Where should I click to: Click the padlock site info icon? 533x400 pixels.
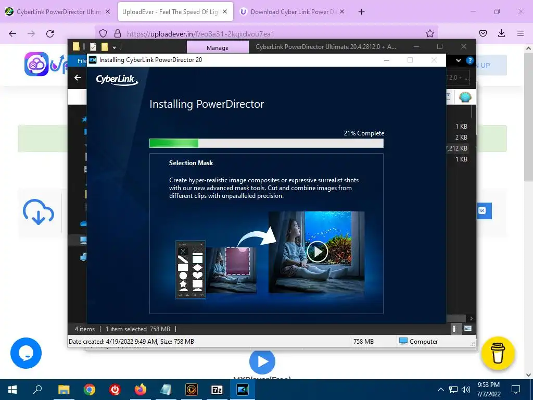[x=118, y=33]
